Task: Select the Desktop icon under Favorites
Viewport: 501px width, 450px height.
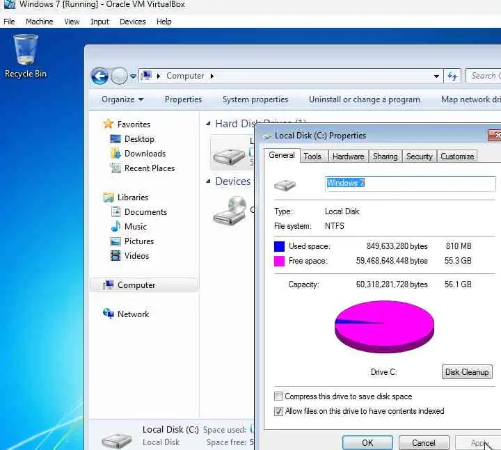Action: 116,139
